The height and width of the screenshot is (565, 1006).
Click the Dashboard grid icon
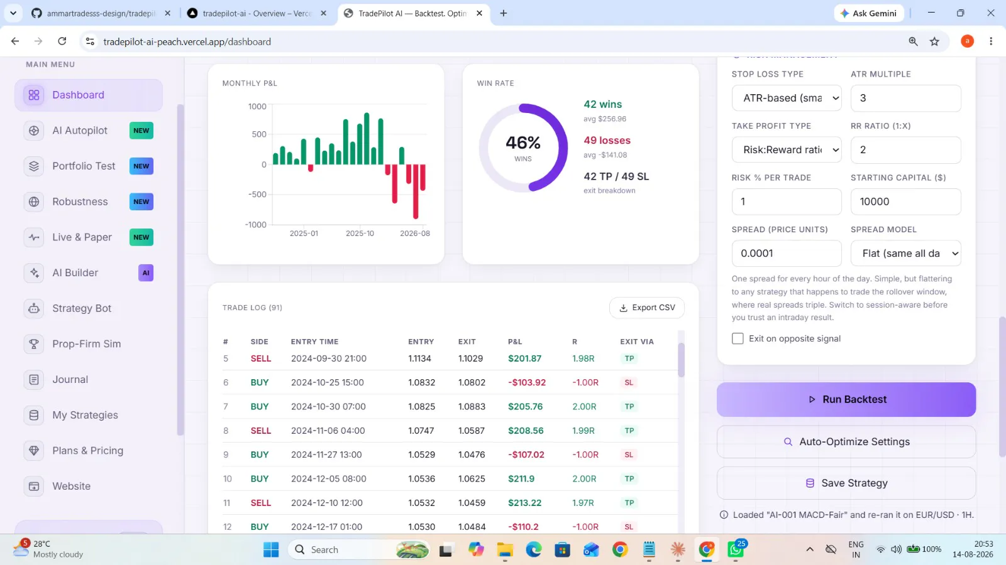click(34, 95)
